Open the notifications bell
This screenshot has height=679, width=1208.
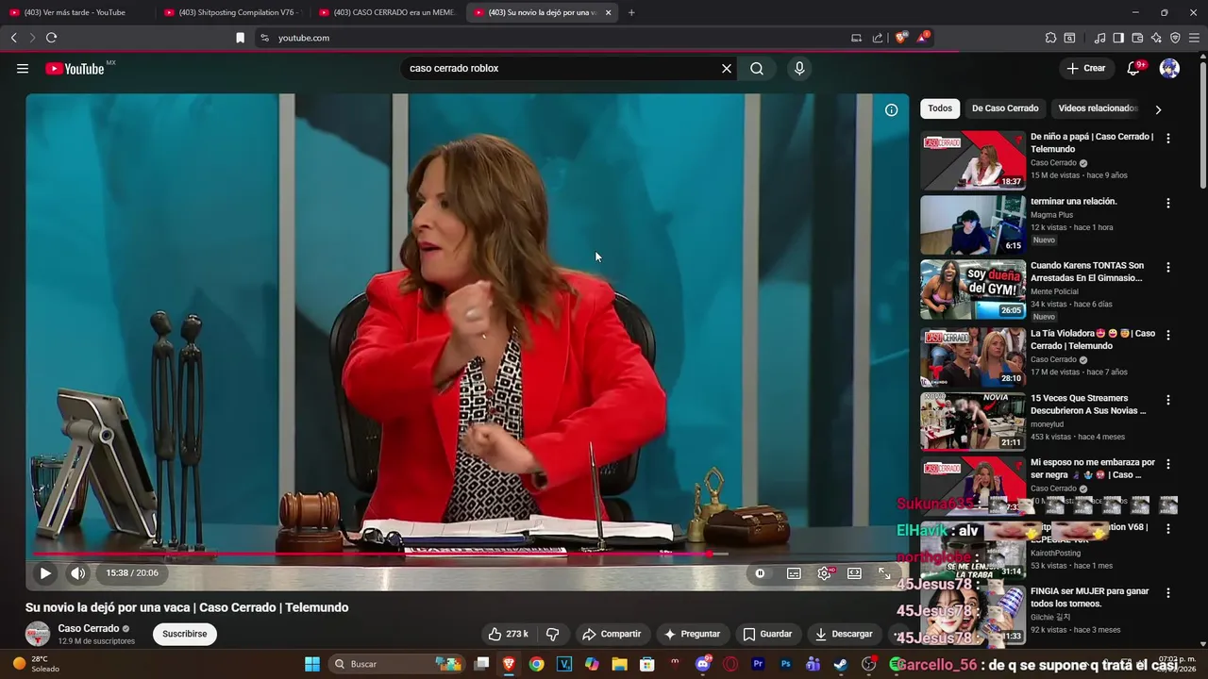click(x=1134, y=68)
